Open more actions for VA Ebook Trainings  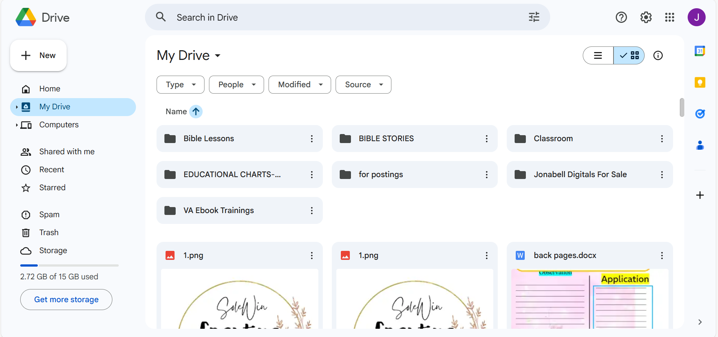point(312,210)
